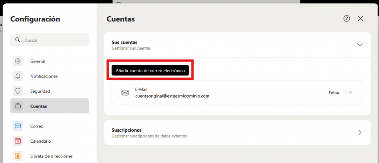Image resolution: width=379 pixels, height=163 pixels.
Task: Click the red Calendario icon
Action: pyautogui.click(x=18, y=141)
